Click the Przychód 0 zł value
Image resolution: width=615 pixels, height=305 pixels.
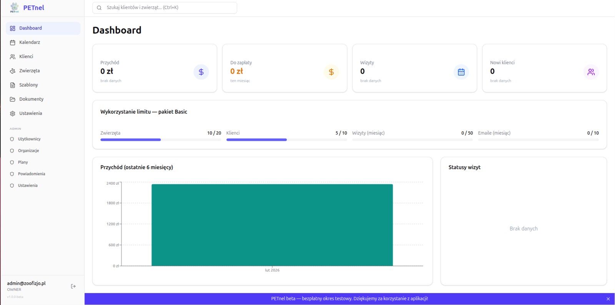pyautogui.click(x=107, y=71)
